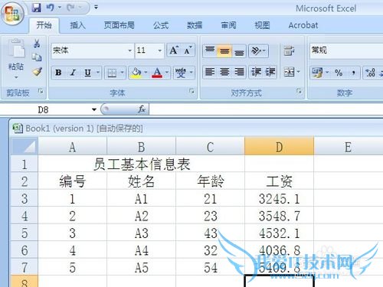
Task: Open the font size dropdown showing 11
Action: click(x=160, y=51)
